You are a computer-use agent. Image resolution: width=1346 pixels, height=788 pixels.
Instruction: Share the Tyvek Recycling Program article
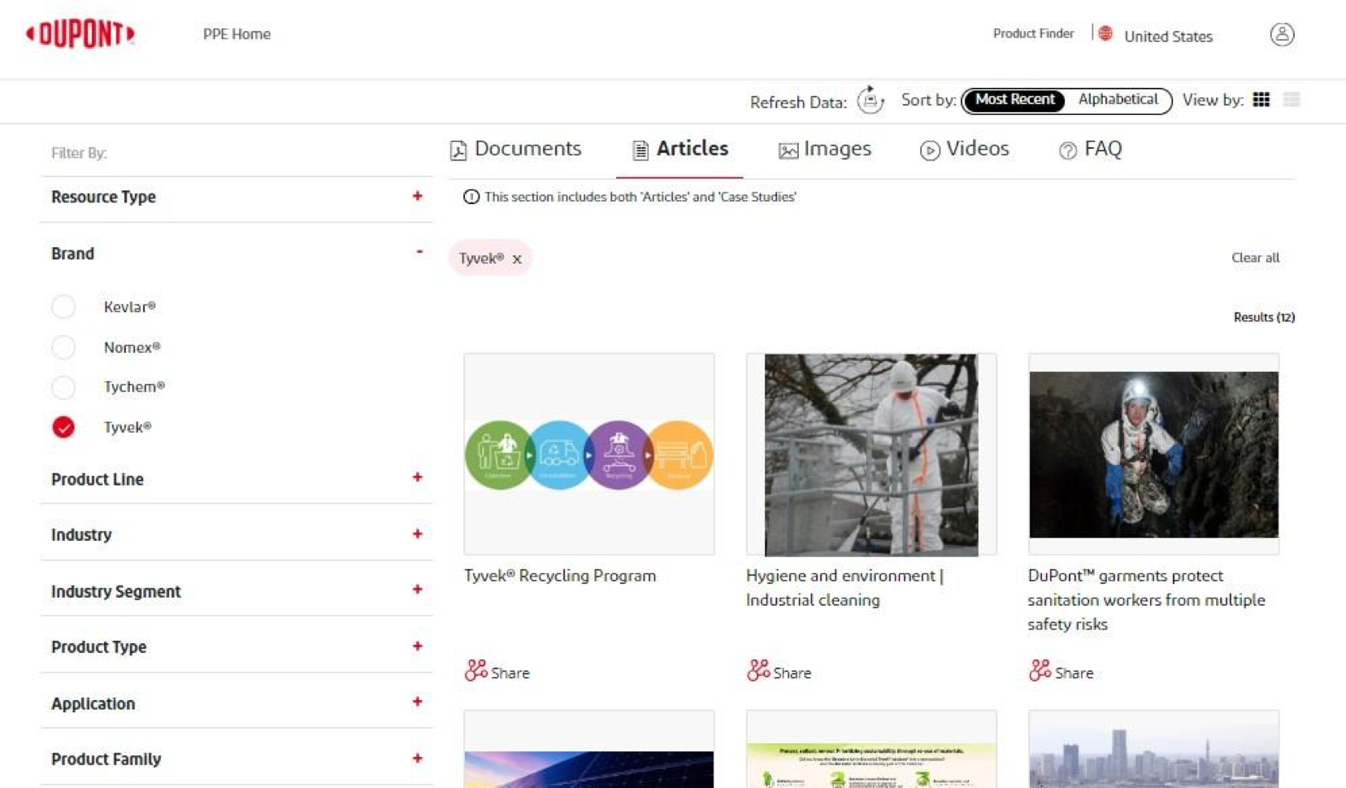pyautogui.click(x=497, y=672)
